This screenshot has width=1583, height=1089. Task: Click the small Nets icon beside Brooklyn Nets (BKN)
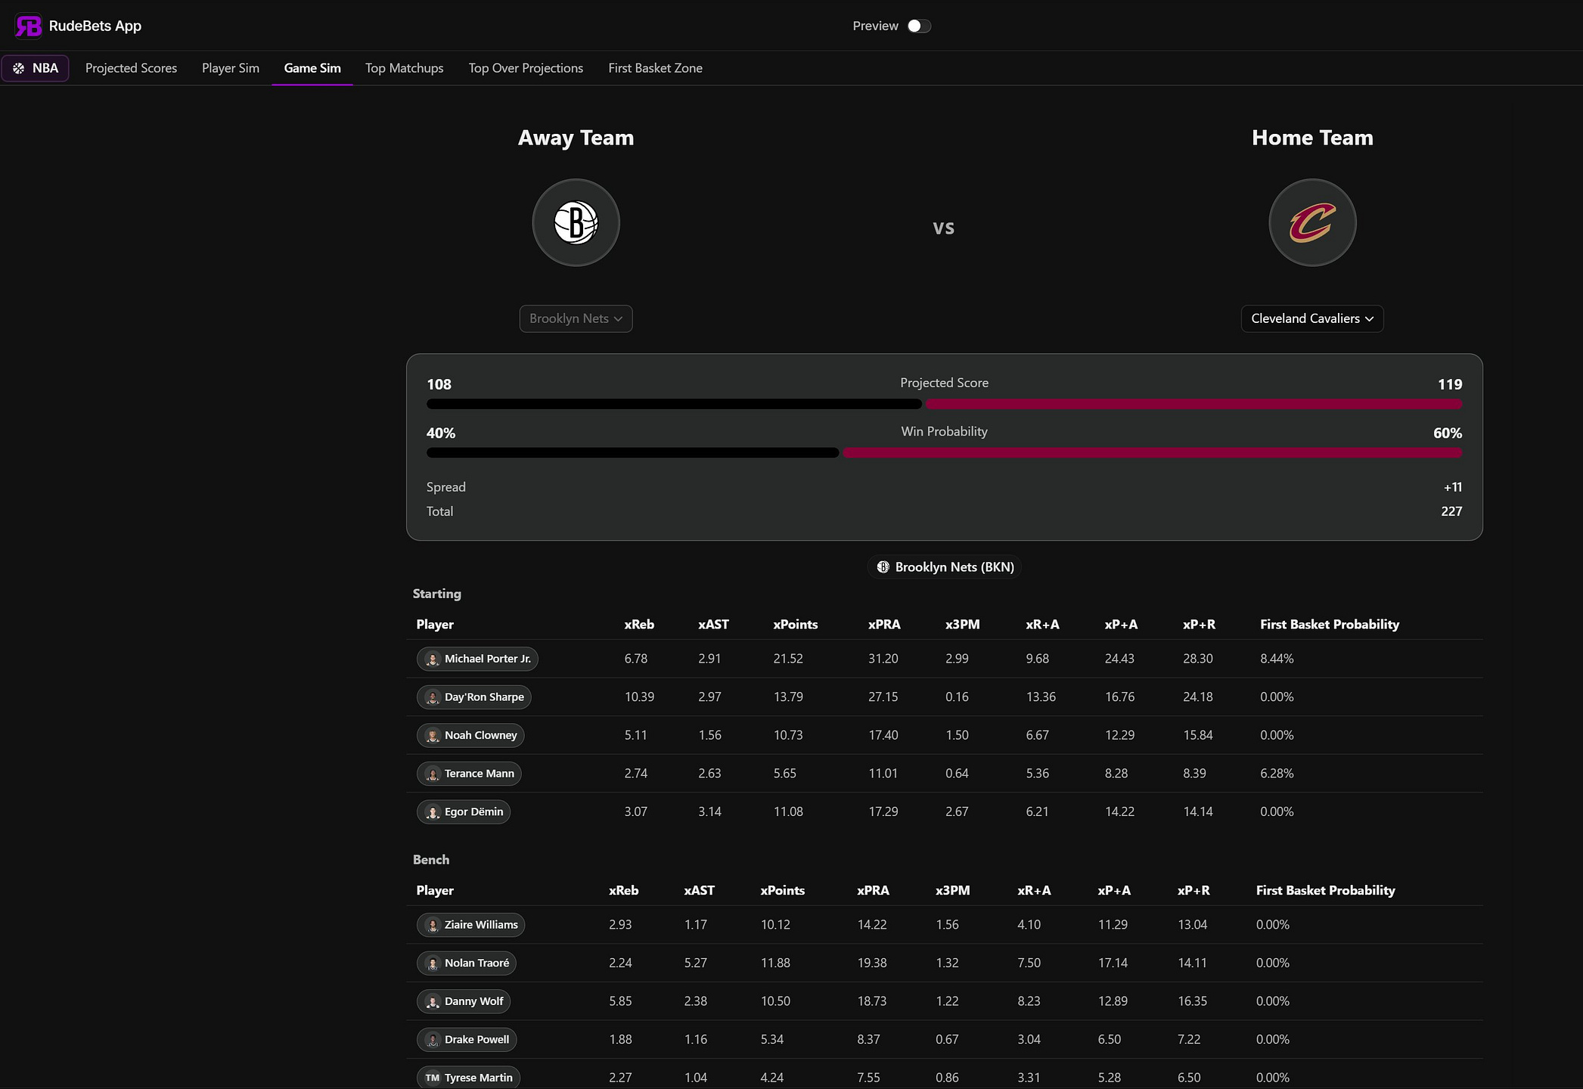click(883, 567)
